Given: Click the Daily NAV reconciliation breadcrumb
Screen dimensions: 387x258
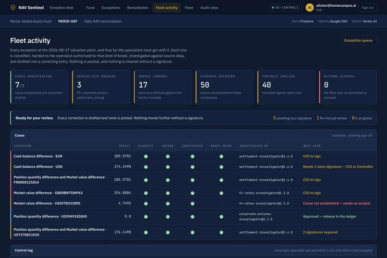Looking at the screenshot, I should point(103,21).
